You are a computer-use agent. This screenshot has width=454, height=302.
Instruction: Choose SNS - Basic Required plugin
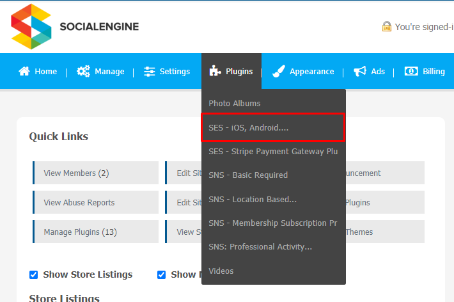(274, 175)
